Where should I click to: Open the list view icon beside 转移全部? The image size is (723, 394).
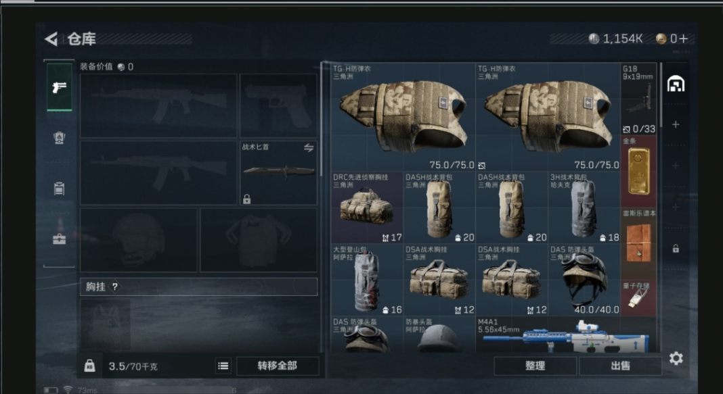[223, 366]
